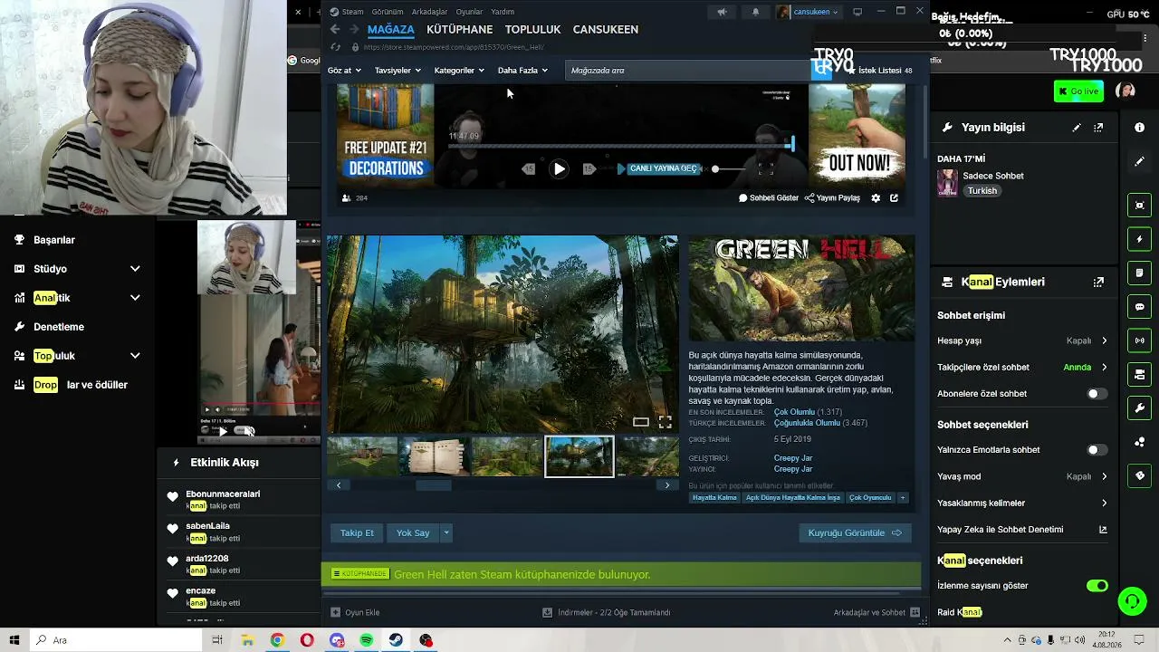This screenshot has width=1159, height=652.
Task: Open Steam announcements megaphone icon
Action: click(722, 12)
